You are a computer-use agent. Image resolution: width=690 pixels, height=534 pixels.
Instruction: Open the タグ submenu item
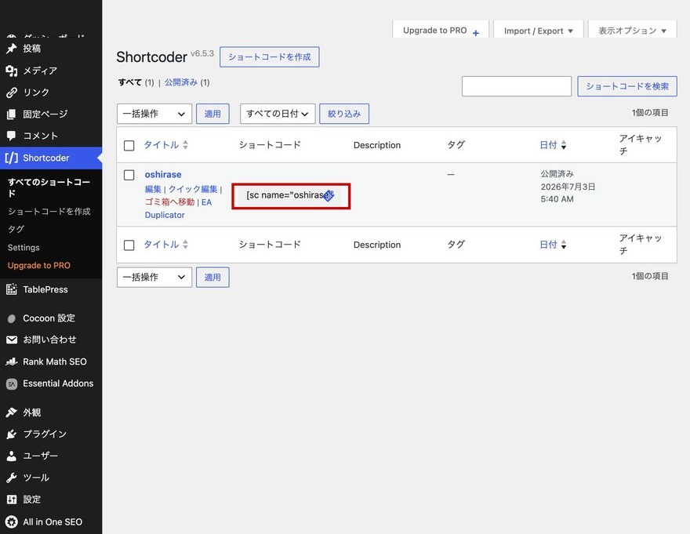pyautogui.click(x=16, y=229)
